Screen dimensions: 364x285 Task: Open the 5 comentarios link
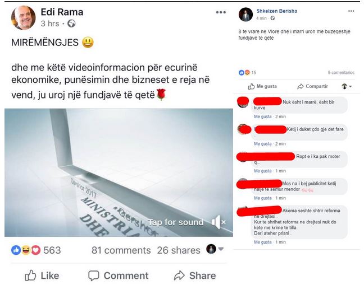click(x=341, y=72)
